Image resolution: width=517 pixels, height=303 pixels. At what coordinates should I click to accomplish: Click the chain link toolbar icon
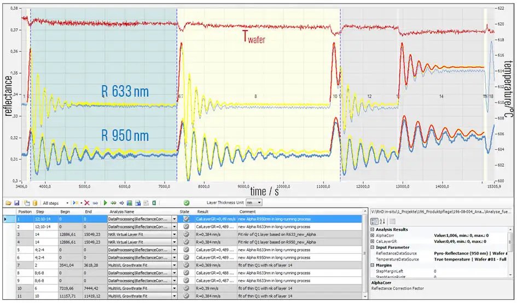[x=95, y=203]
